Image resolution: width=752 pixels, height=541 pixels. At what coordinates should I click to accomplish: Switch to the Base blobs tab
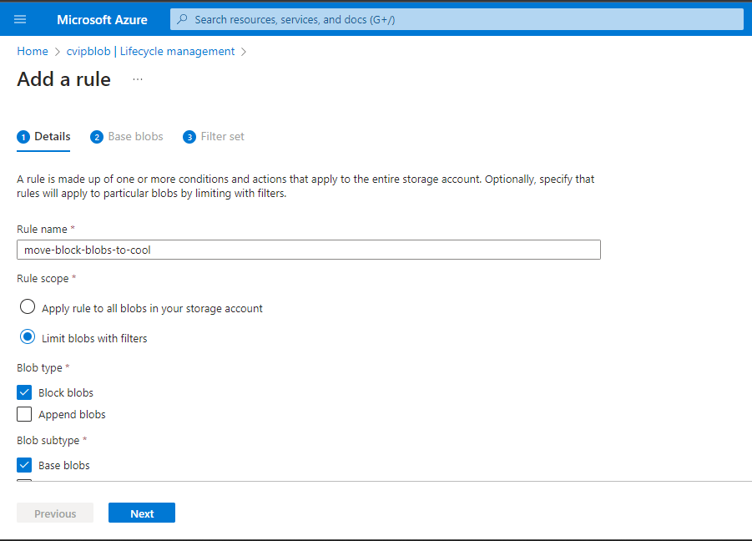point(135,136)
